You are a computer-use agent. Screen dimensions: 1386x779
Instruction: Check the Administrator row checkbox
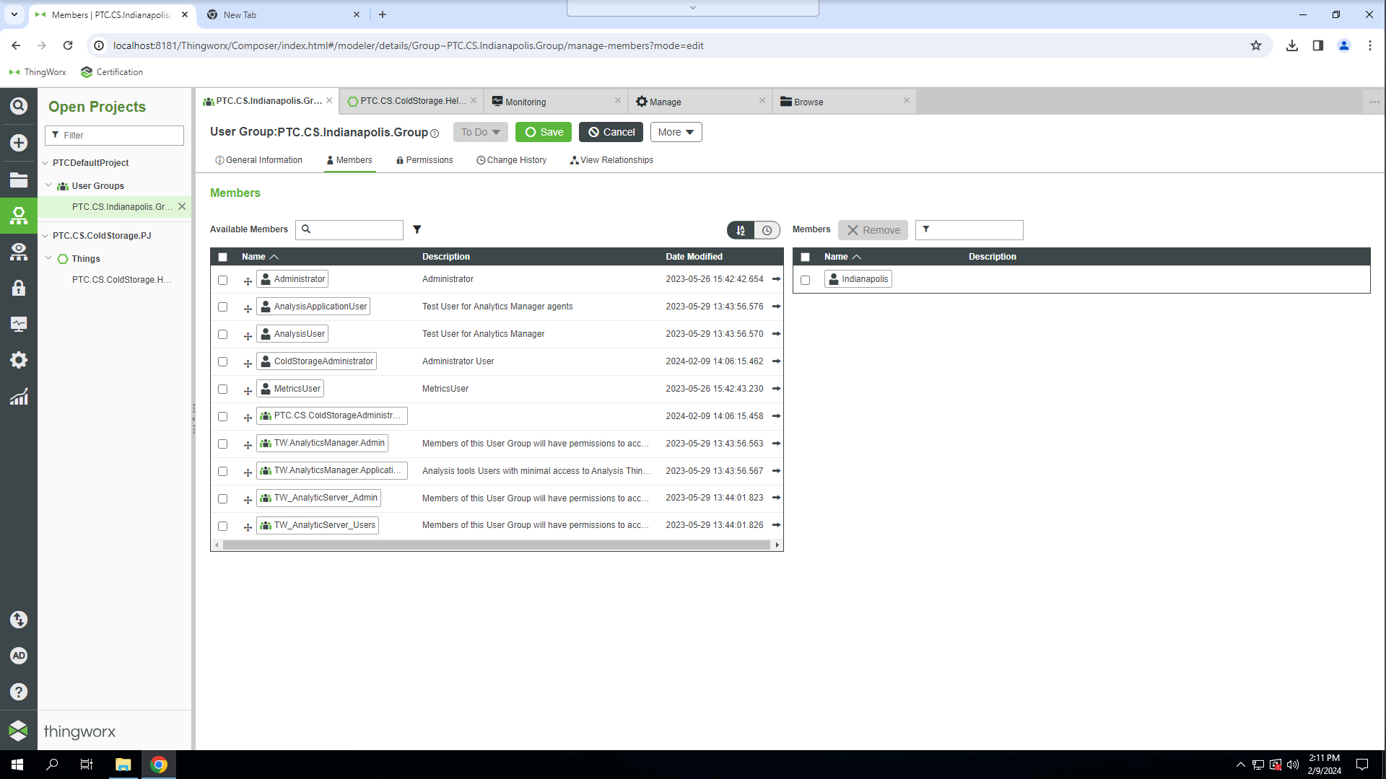click(222, 280)
